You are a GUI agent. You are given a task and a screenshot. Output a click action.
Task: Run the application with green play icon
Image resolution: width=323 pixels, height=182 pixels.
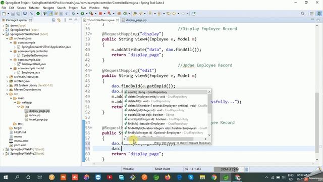tap(82, 14)
